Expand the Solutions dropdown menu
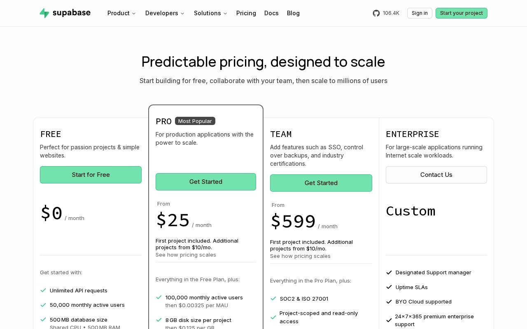Image resolution: width=527 pixels, height=329 pixels. coord(210,13)
